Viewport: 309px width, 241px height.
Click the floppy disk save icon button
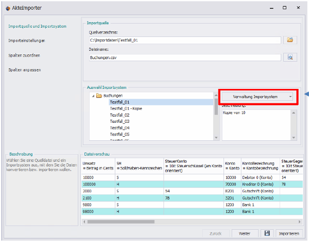pyautogui.click(x=267, y=233)
